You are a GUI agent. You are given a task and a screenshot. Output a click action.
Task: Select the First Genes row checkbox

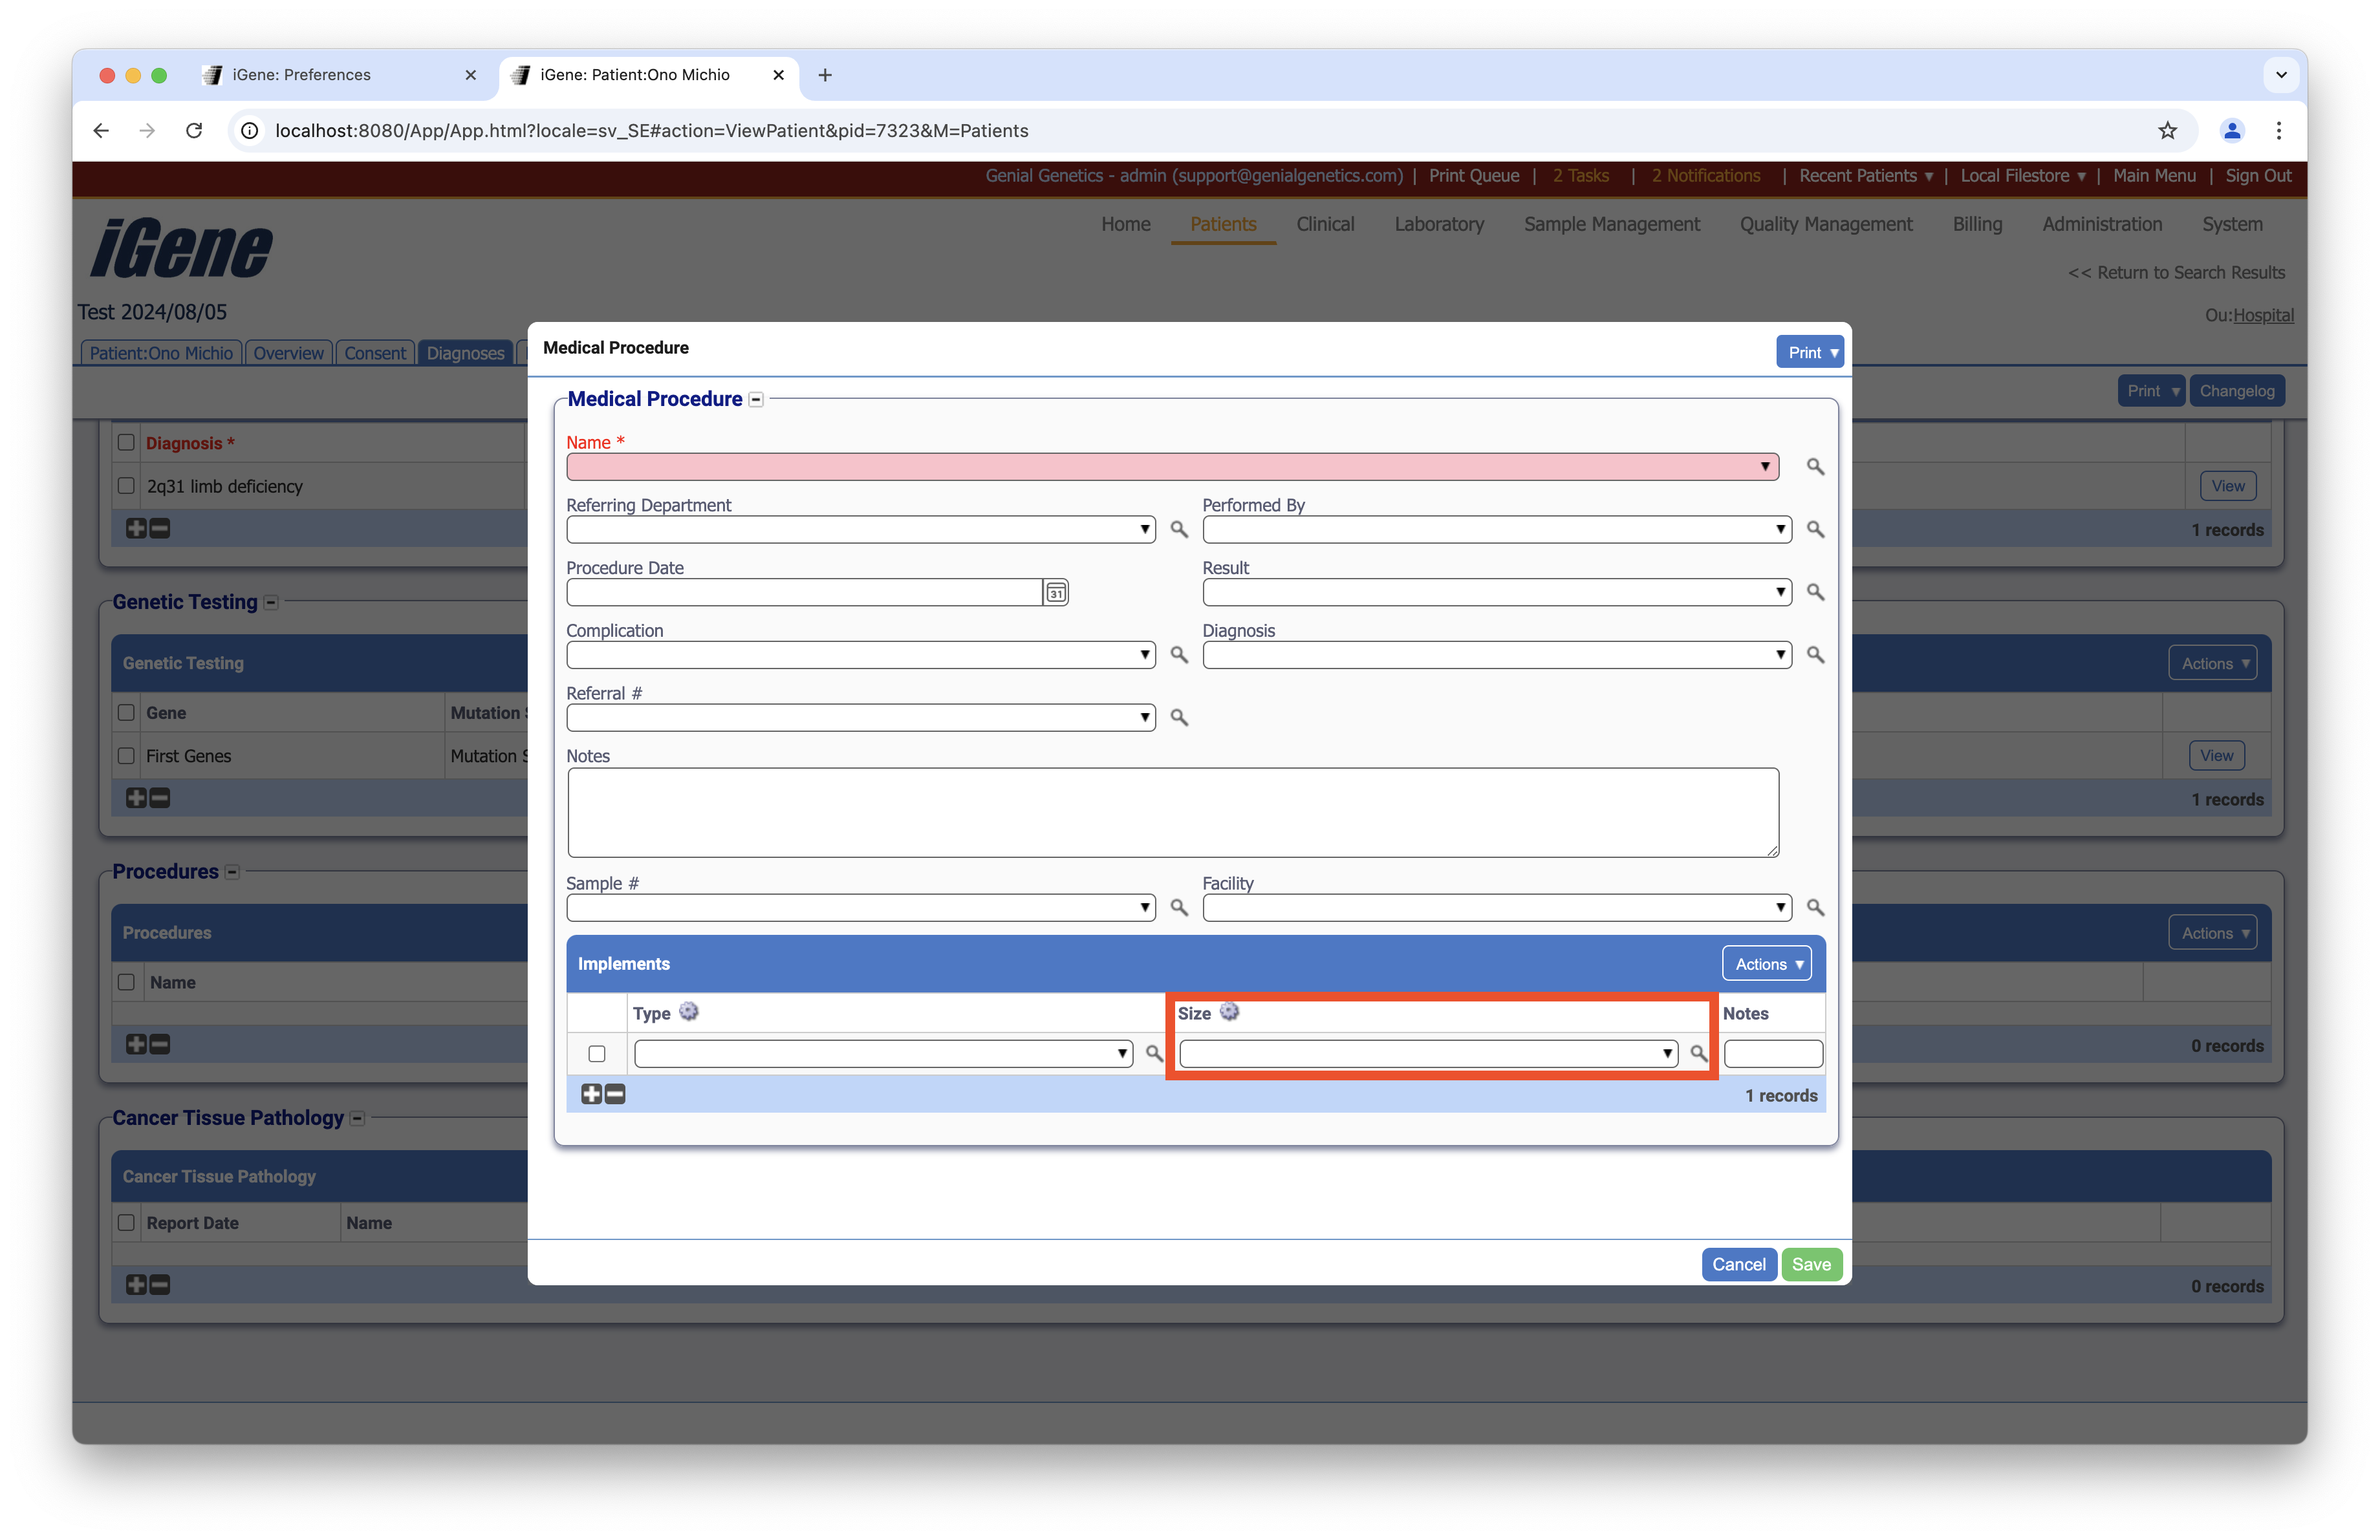point(126,756)
